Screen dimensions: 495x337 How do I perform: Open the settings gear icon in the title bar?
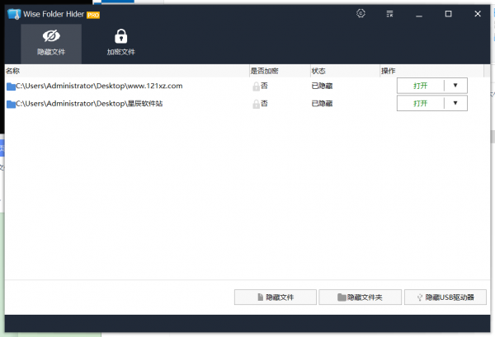[x=361, y=13]
